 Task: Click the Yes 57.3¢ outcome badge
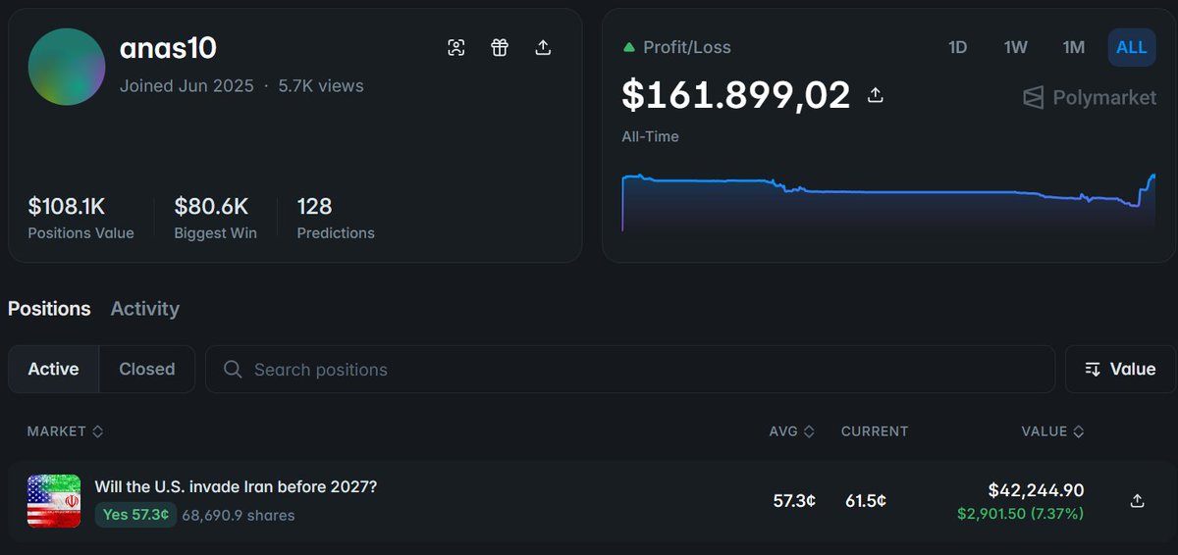coord(135,515)
